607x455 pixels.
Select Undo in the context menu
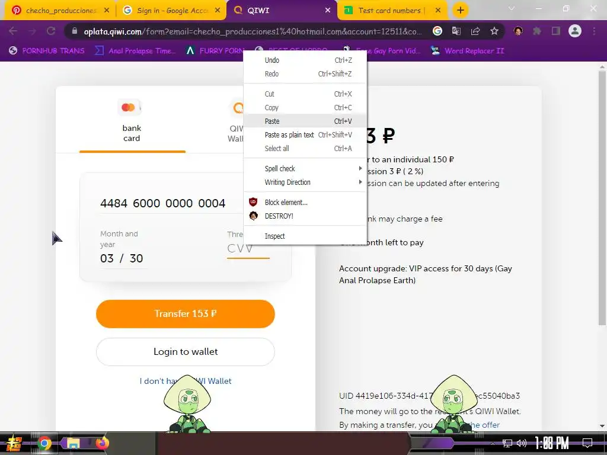point(305,60)
